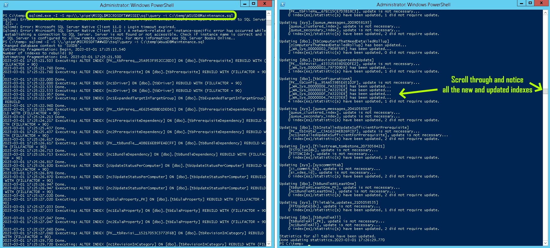Click the ALTER INDEX [nc2Driver] line

point(122,91)
